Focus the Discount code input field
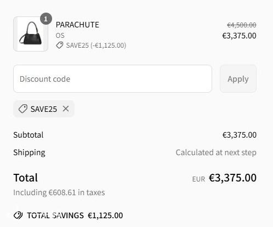 point(112,79)
